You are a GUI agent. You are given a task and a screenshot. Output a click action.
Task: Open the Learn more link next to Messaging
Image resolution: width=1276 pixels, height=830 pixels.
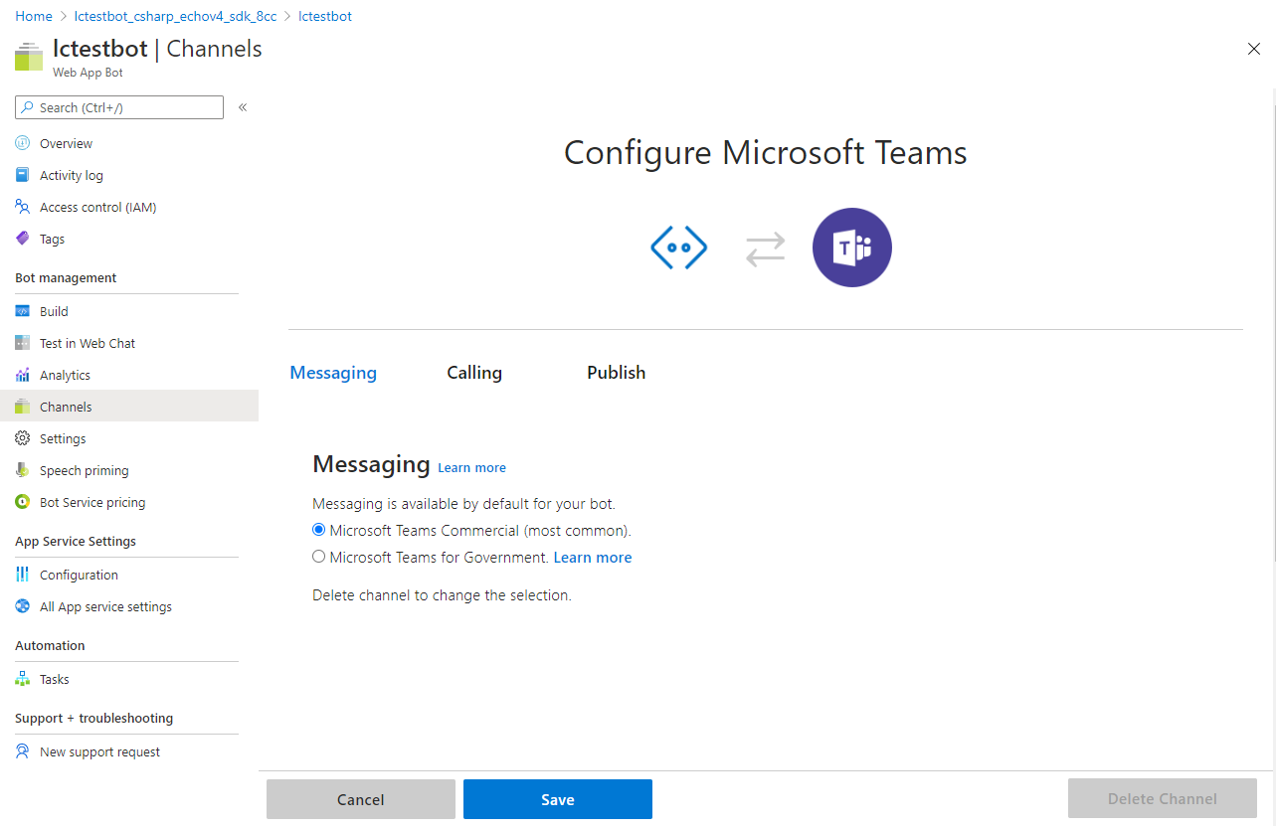[x=471, y=467]
